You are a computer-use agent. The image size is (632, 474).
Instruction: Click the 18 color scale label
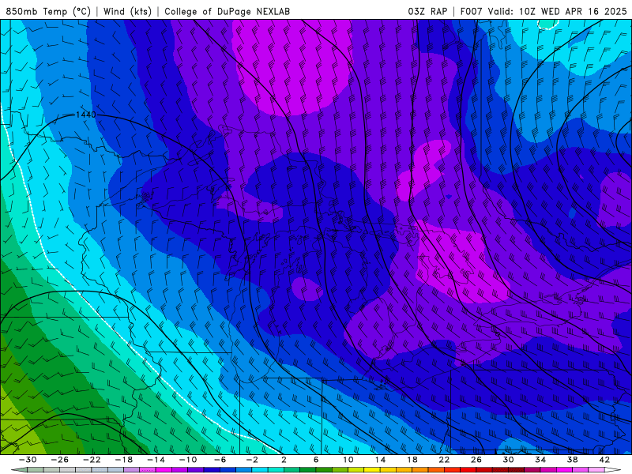(412, 460)
